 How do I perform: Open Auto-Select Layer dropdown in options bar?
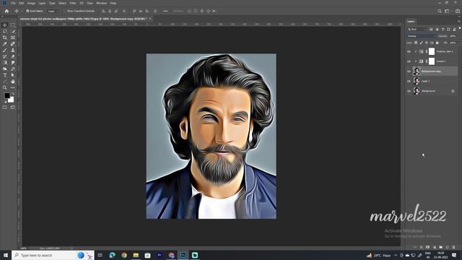[x=53, y=12]
